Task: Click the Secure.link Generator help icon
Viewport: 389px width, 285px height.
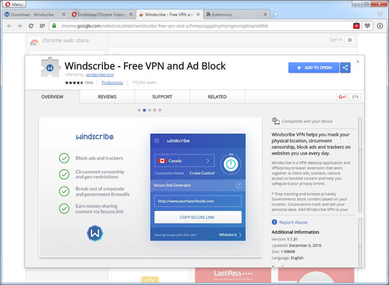Action: coord(239,185)
